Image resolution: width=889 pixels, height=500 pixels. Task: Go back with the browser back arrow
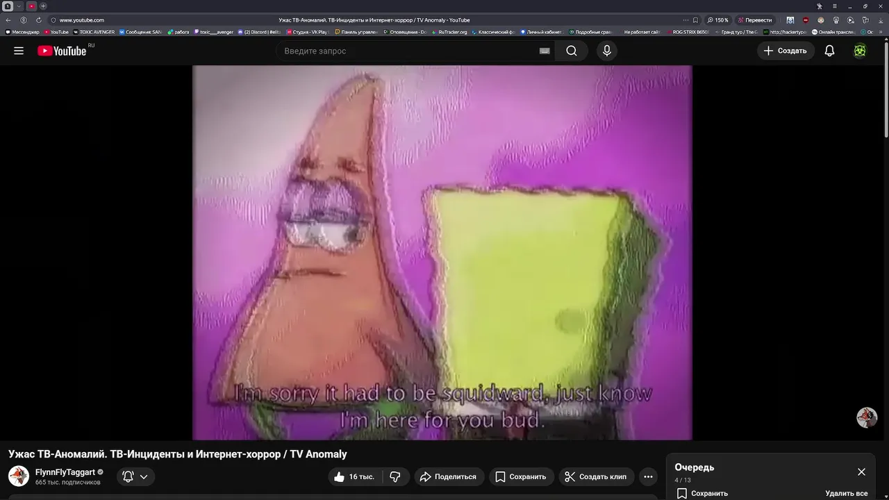click(x=8, y=20)
